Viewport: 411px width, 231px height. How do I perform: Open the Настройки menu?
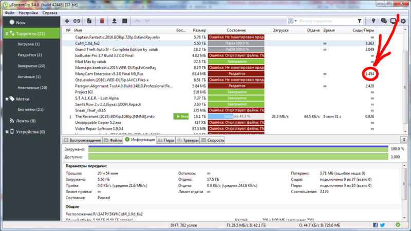tap(28, 13)
